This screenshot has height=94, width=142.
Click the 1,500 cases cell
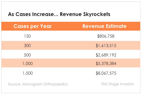[28, 73]
